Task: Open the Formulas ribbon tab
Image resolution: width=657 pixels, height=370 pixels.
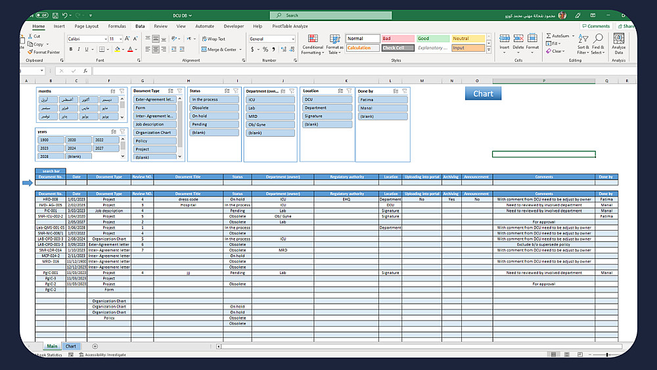Action: click(117, 26)
